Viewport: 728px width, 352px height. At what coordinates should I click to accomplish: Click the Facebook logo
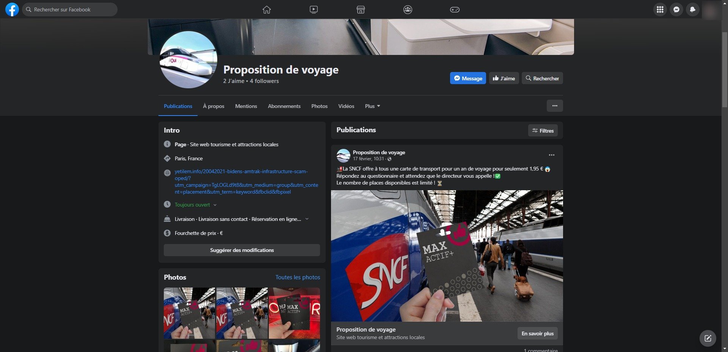tap(12, 9)
